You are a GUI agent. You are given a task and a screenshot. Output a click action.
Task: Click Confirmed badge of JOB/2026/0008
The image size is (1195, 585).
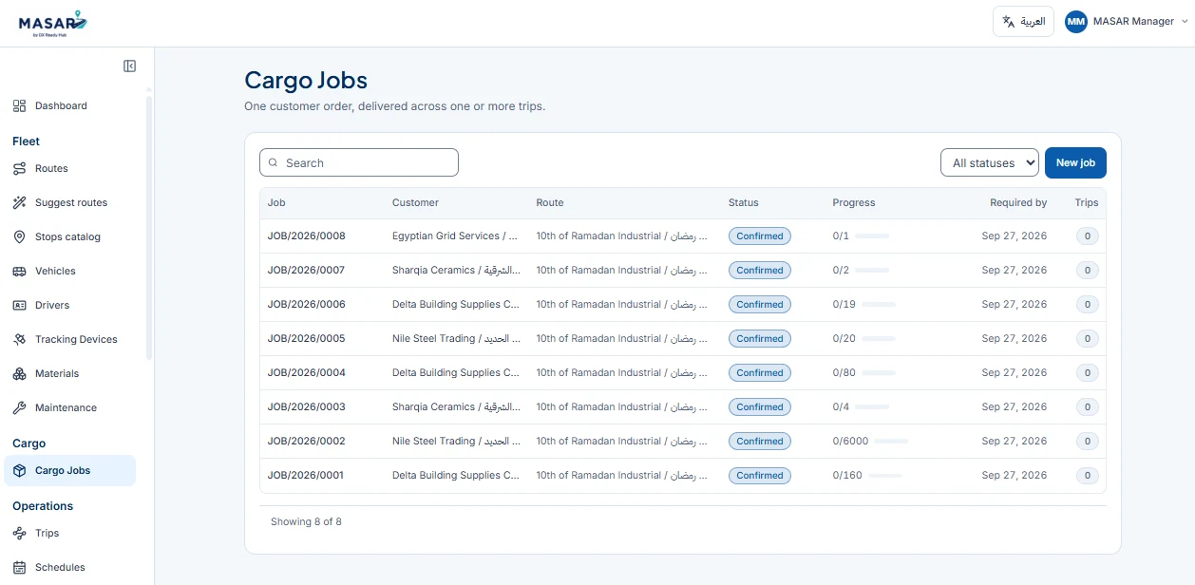(x=760, y=236)
